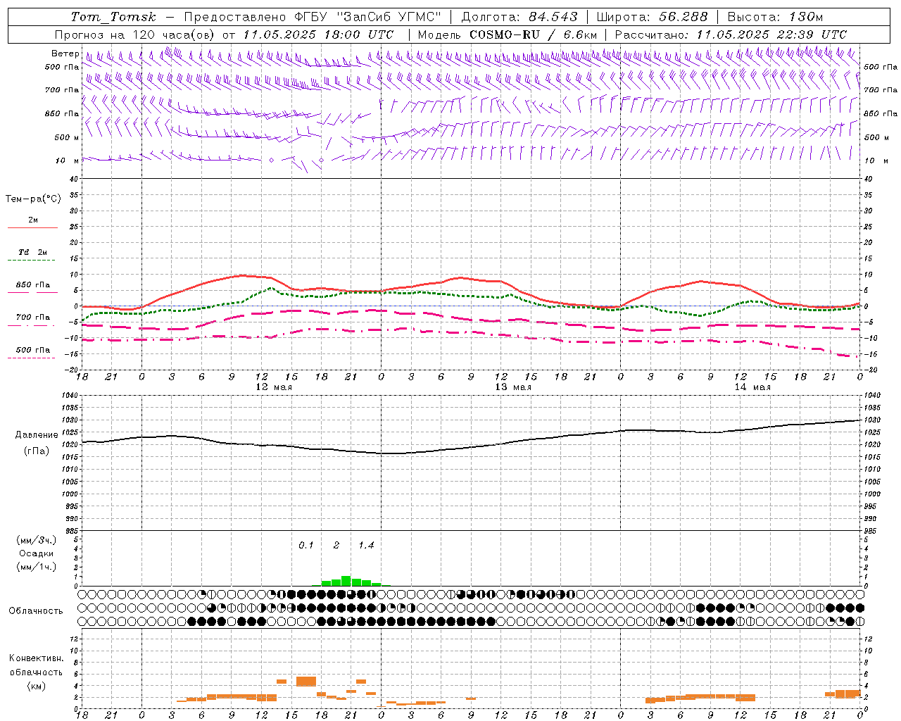Click the 13 мая date marker
Image resolution: width=901 pixels, height=721 pixels.
(513, 387)
